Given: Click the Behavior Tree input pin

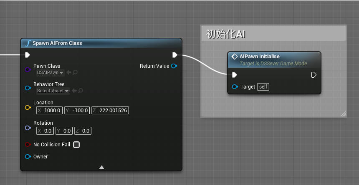Looking at the screenshot, I should click(x=28, y=88).
